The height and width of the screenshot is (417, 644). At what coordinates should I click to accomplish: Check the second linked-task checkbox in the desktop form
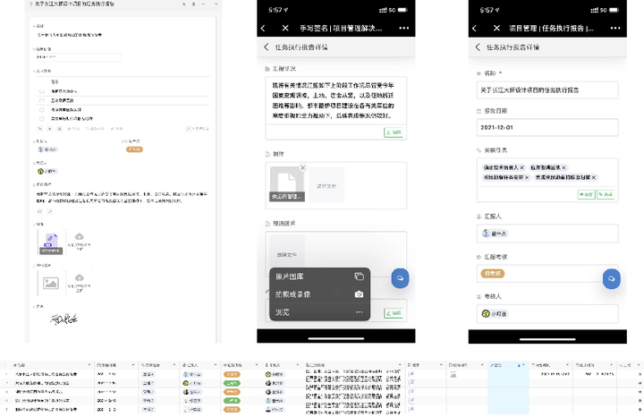[41, 100]
